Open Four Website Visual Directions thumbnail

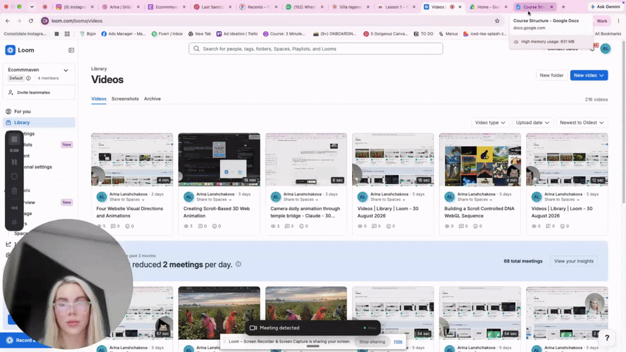click(132, 159)
